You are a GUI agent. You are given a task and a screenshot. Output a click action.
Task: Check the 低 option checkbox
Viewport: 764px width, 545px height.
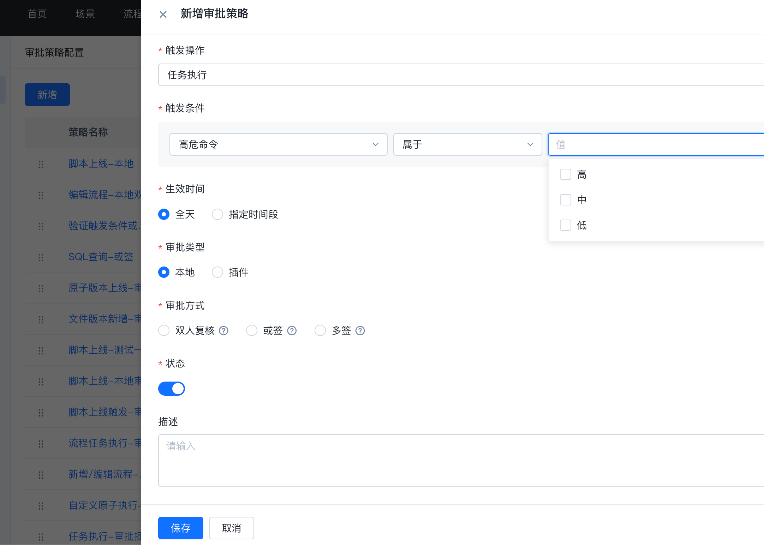tap(565, 225)
